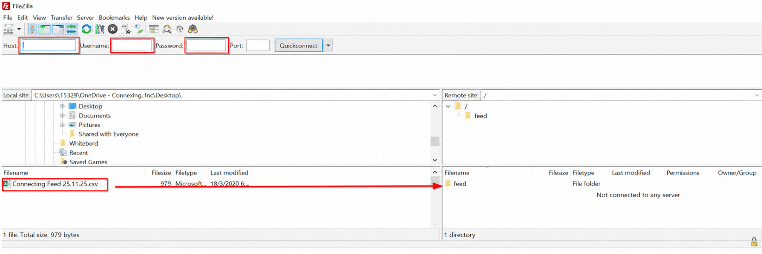Image resolution: width=762 pixels, height=254 pixels.
Task: Sort remote files by Owner/Group column
Action: point(737,173)
